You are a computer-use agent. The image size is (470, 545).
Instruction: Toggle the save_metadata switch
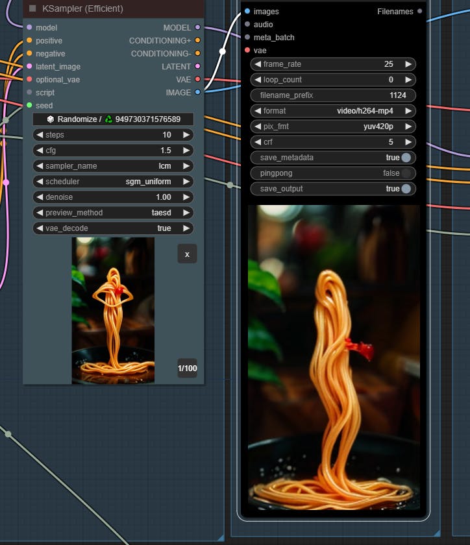(406, 158)
